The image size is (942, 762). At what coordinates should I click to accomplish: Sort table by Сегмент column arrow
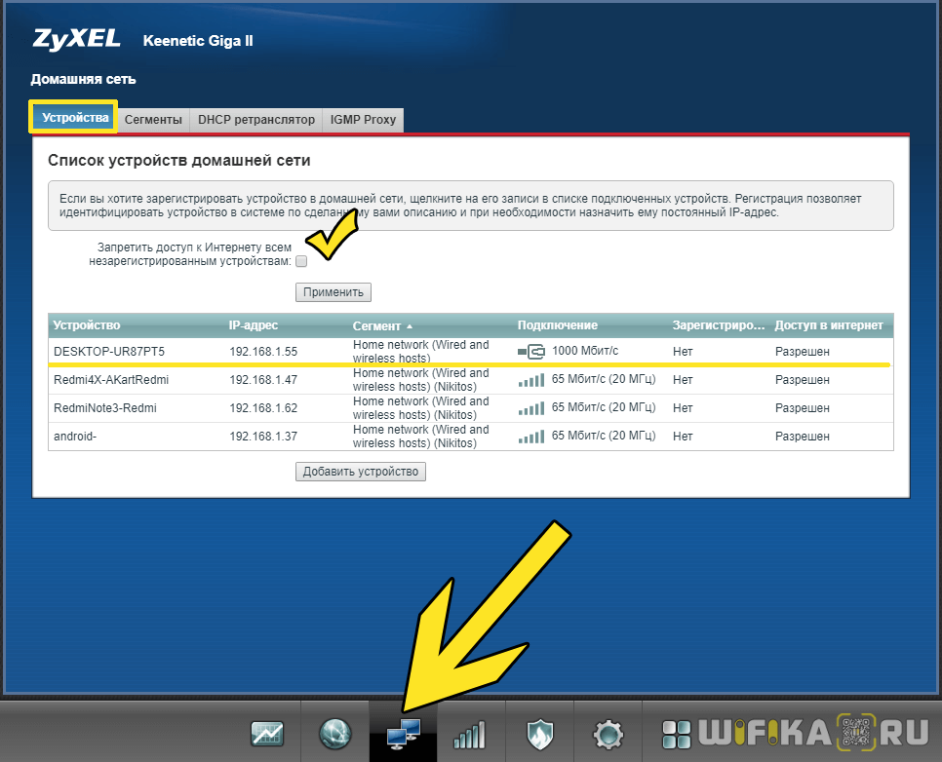pyautogui.click(x=410, y=325)
